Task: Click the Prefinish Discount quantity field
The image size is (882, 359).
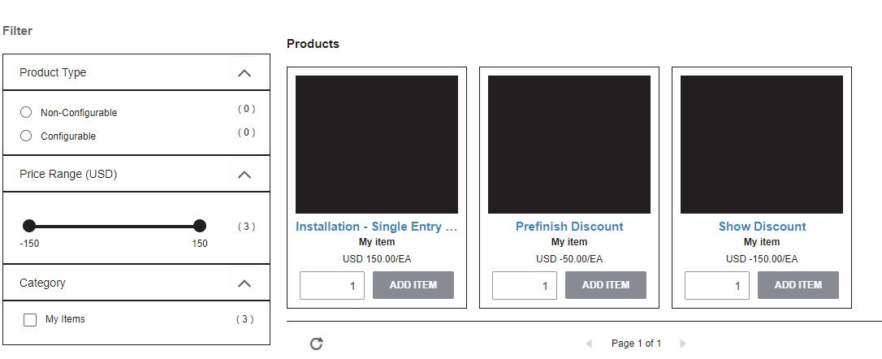Action: [x=525, y=285]
